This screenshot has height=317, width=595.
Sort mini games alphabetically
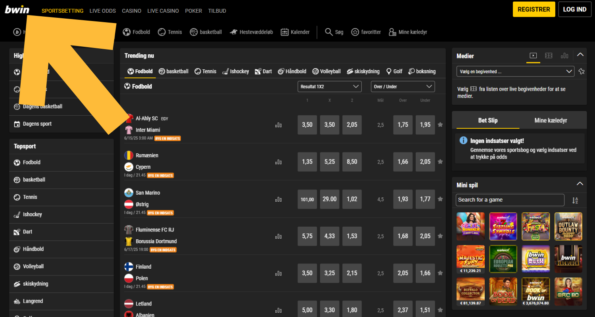[x=575, y=200]
